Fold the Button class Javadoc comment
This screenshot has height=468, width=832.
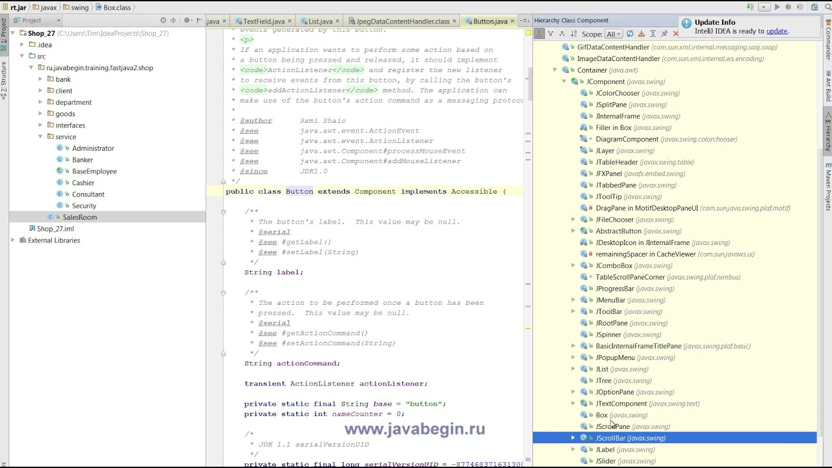coord(223,181)
